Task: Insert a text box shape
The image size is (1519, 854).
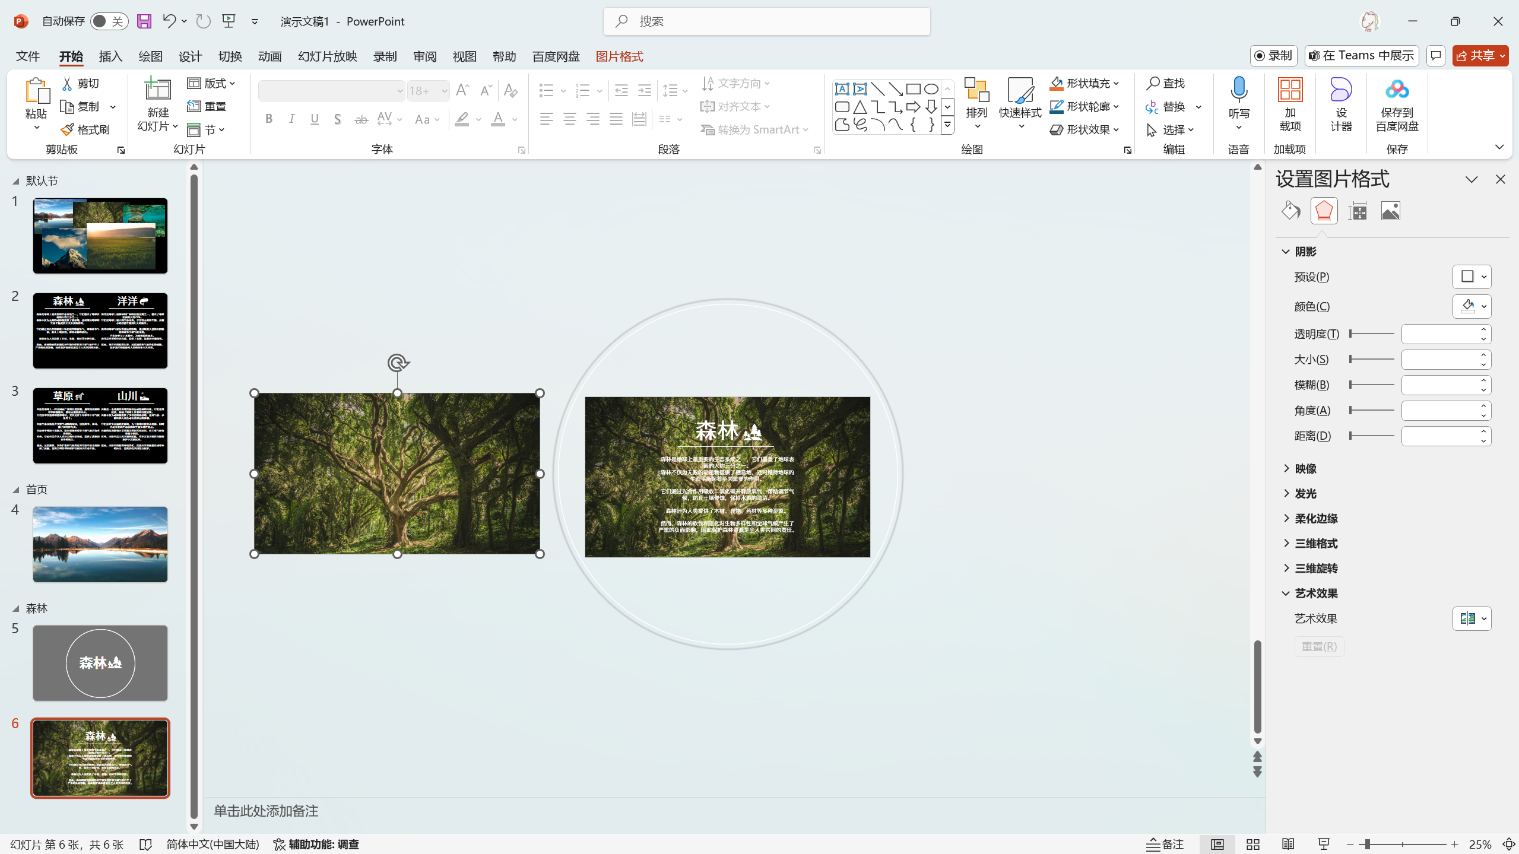Action: pyautogui.click(x=842, y=89)
